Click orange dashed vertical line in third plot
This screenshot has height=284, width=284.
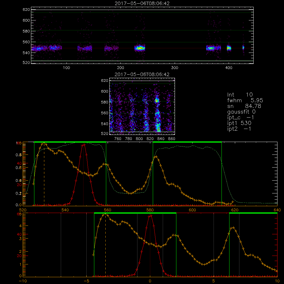point(44,174)
